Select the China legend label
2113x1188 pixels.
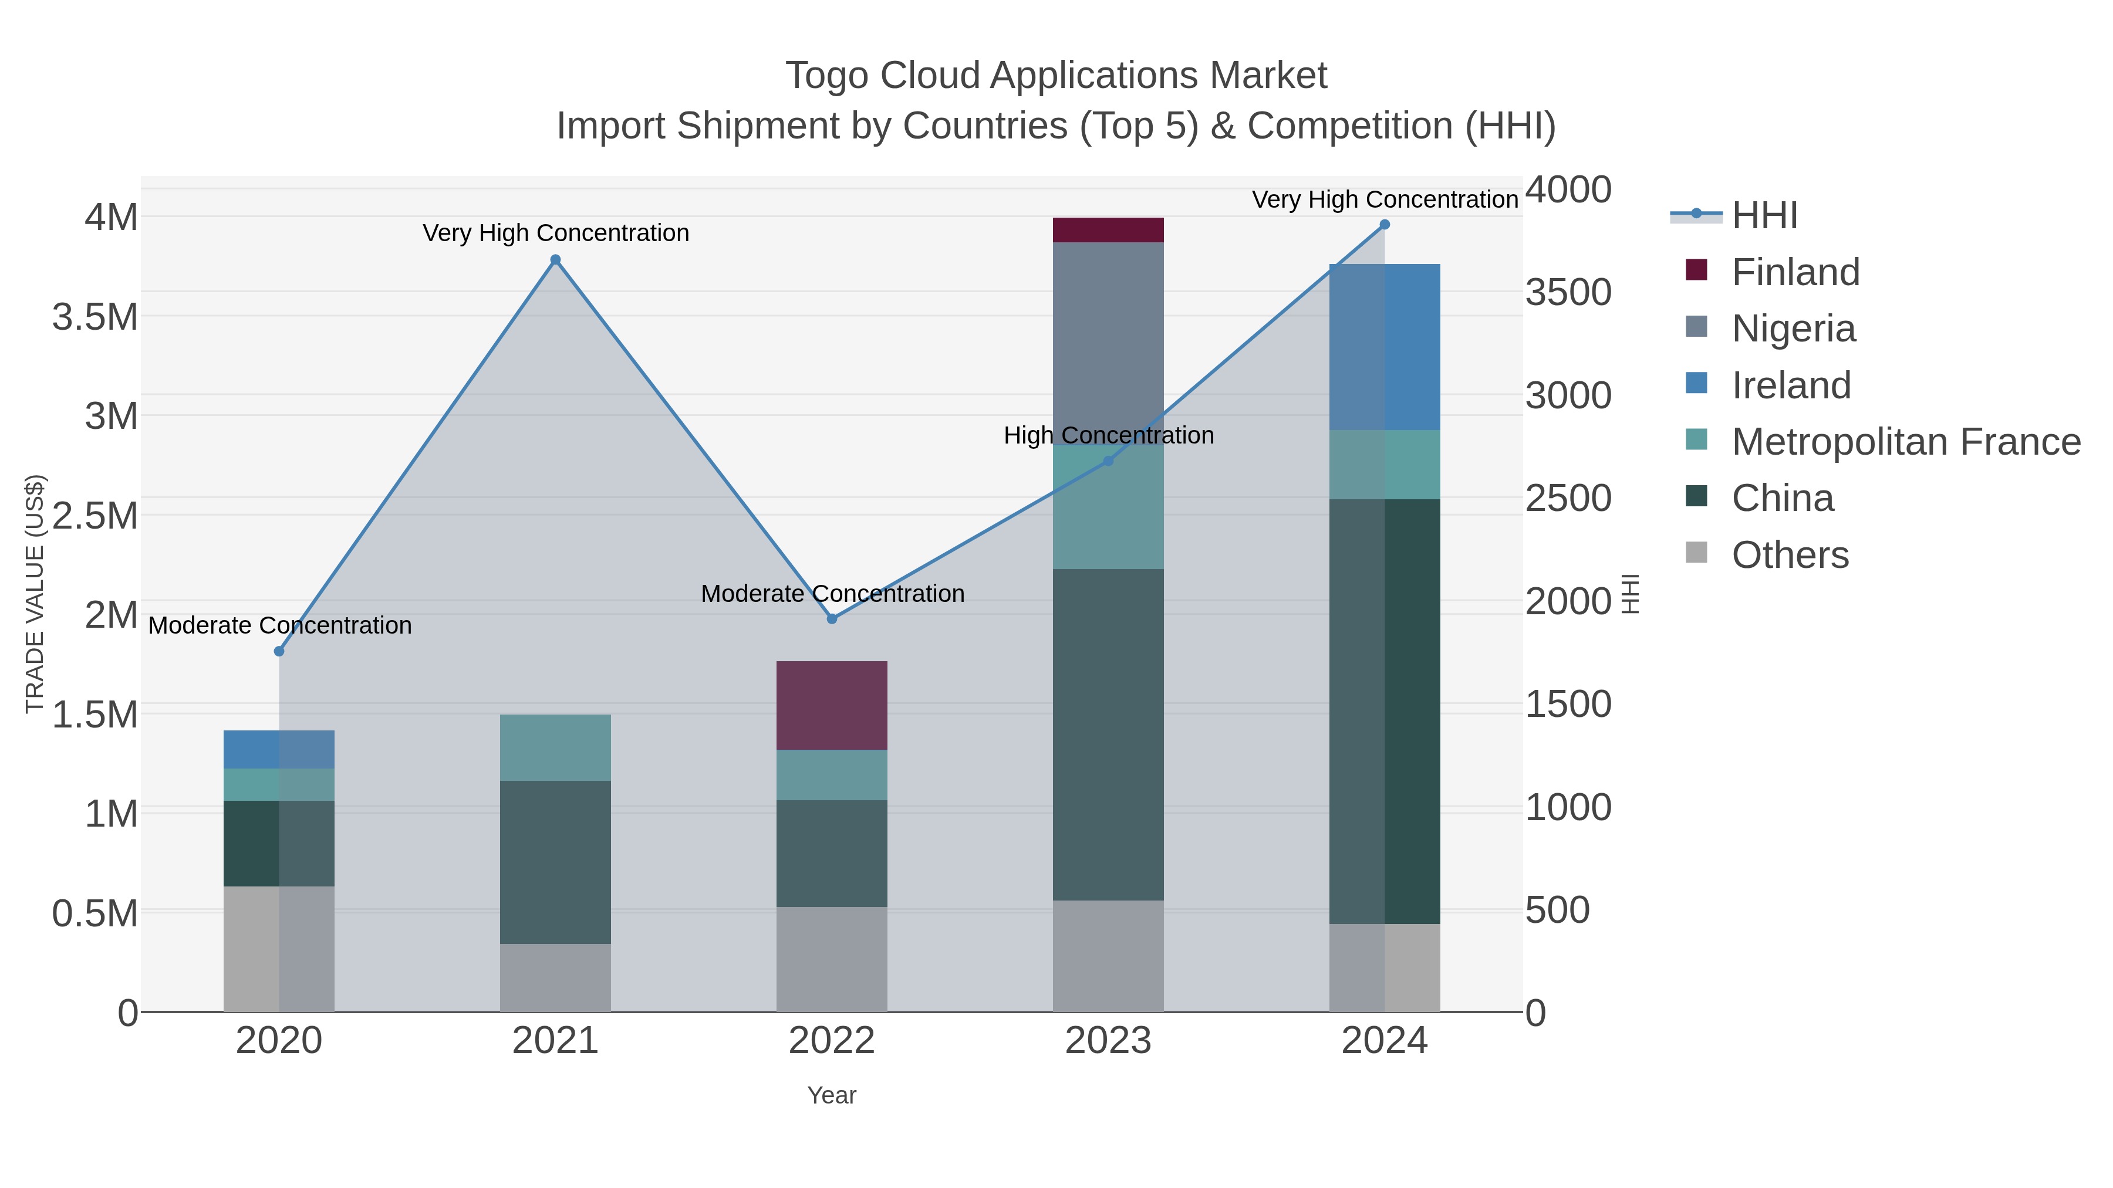pyautogui.click(x=1783, y=499)
